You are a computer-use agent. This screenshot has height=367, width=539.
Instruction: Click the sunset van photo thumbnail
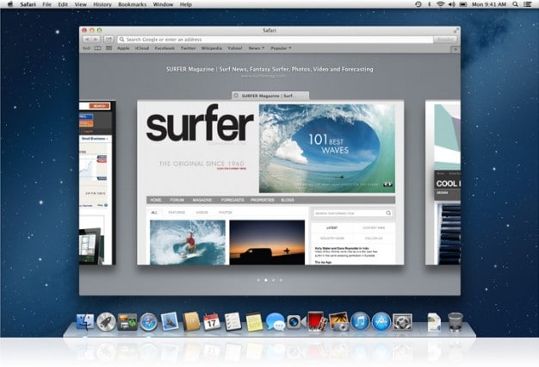pyautogui.click(x=267, y=242)
